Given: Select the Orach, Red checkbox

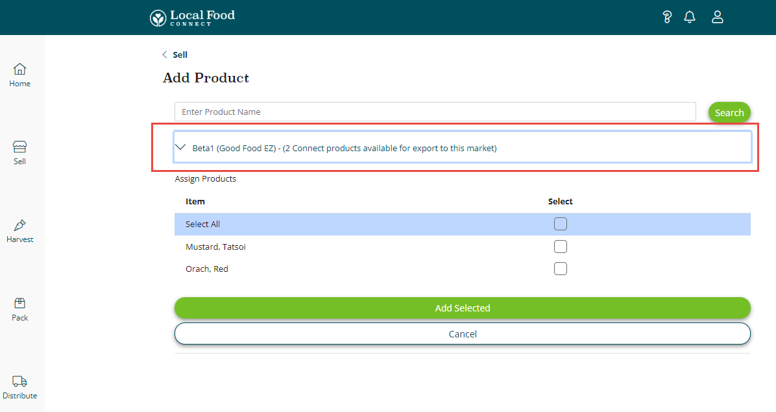Looking at the screenshot, I should 561,269.
